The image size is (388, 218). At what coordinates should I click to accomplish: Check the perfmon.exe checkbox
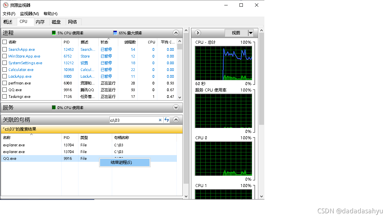point(4,83)
